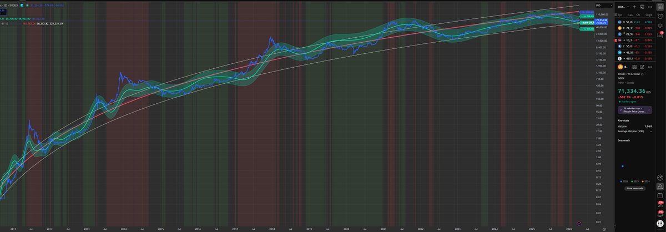666x232 pixels.
Task: Toggle the 2025 seasonals legend
Action: [635, 181]
